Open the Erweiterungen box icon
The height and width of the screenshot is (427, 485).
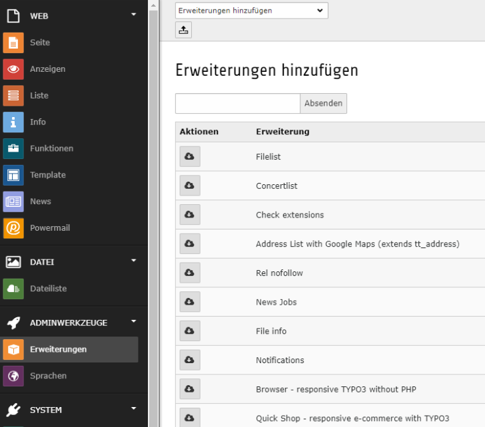[13, 349]
